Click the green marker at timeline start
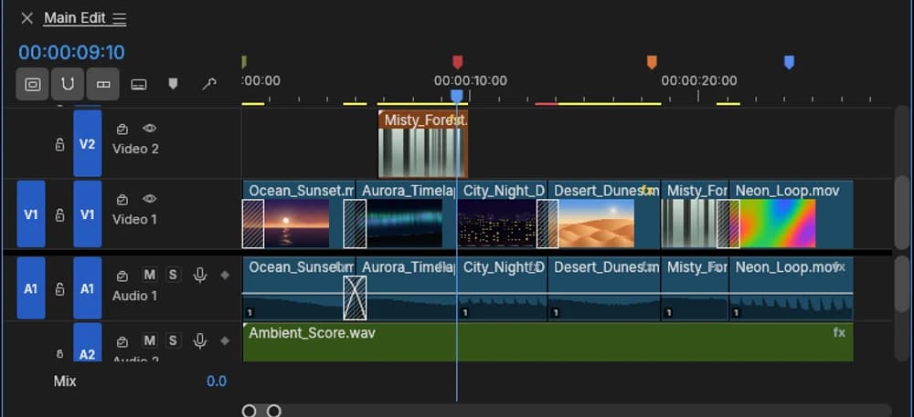The width and height of the screenshot is (914, 417). [x=244, y=62]
